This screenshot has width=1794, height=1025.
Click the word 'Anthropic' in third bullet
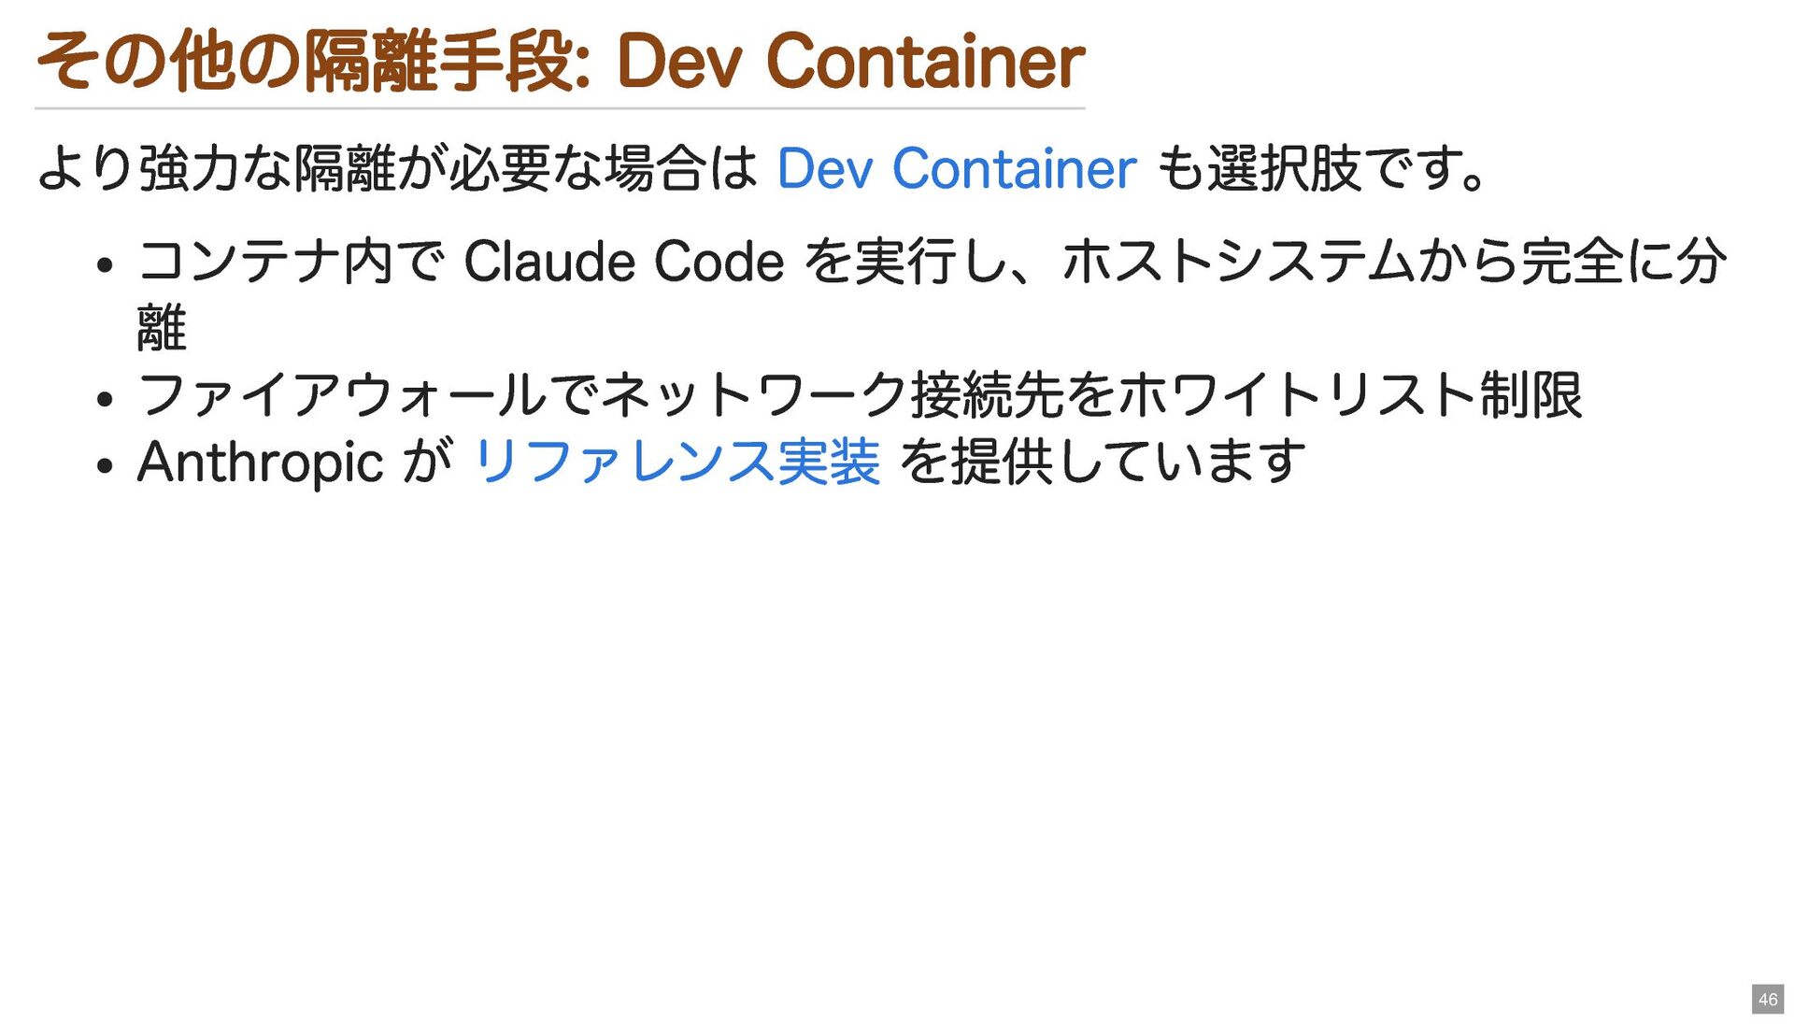(x=260, y=463)
